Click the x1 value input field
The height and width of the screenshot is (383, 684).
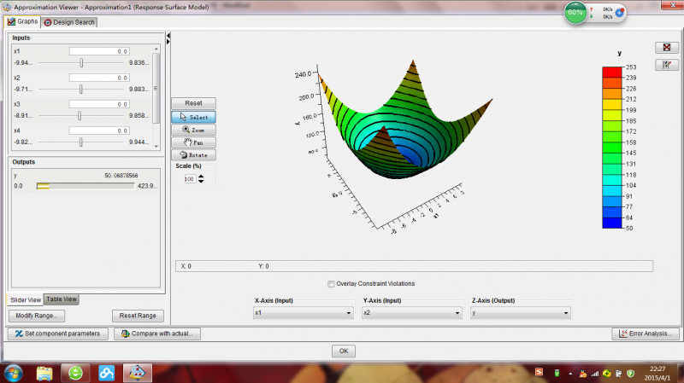99,51
